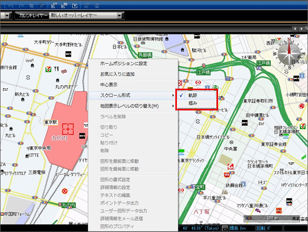Open the partially visible left toolbar dropdown arrow
This screenshot has height=232, width=308.
tap(7, 16)
